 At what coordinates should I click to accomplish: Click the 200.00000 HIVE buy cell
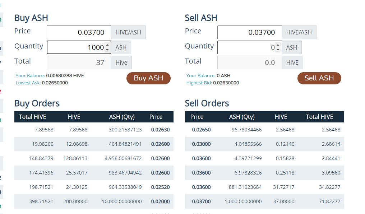click(75, 201)
